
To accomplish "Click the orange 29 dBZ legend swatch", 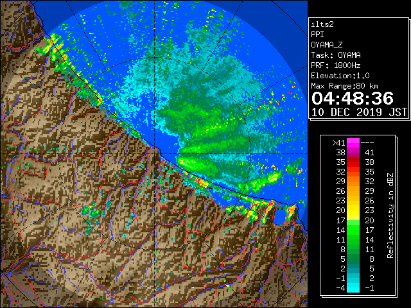I will pos(353,181).
